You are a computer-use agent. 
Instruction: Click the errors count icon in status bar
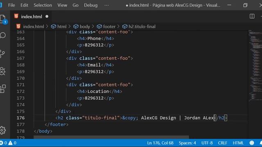click(x=2, y=143)
